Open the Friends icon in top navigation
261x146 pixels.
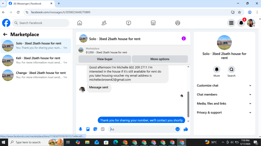pos(104,23)
